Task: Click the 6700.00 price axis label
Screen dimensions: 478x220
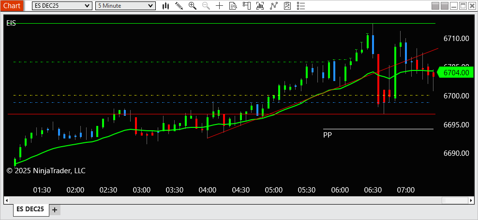Action: pyautogui.click(x=456, y=96)
